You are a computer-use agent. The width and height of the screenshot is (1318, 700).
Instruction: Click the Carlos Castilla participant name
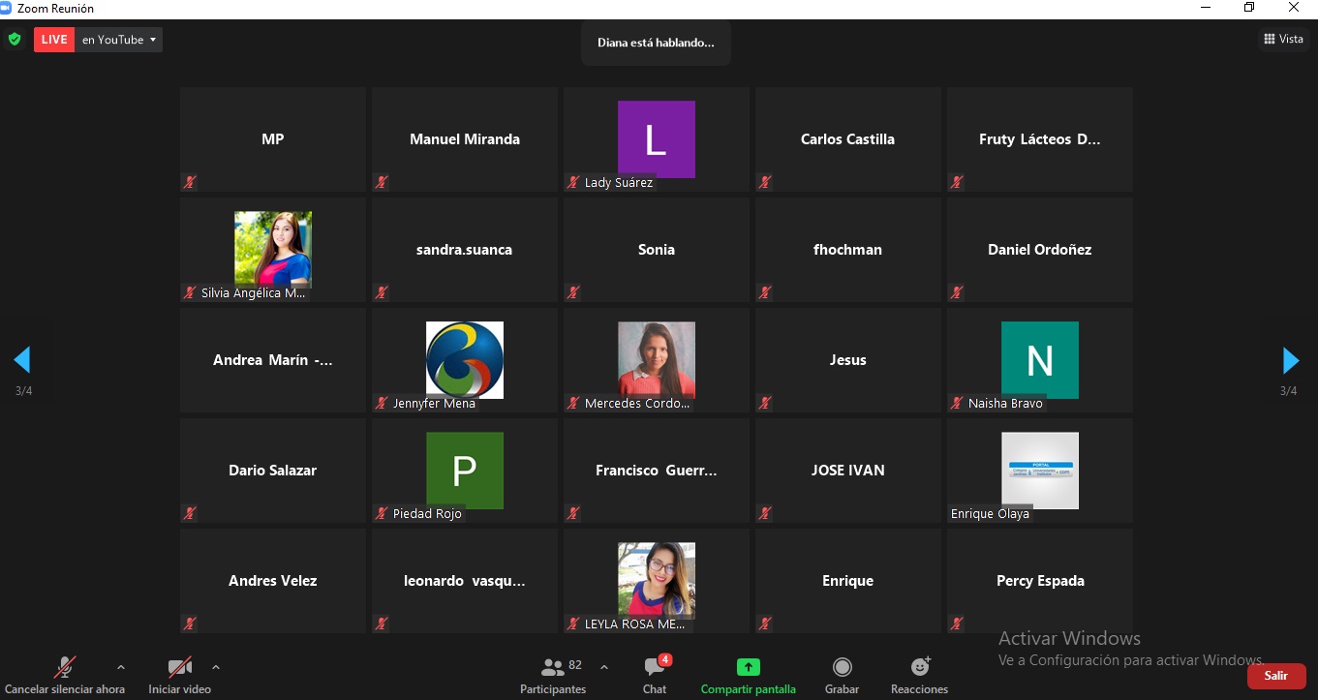pyautogui.click(x=848, y=139)
